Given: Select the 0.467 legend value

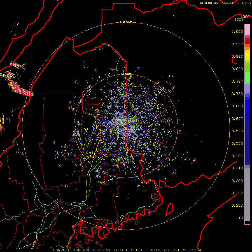Looking at the screenshot, I should tap(237, 156).
